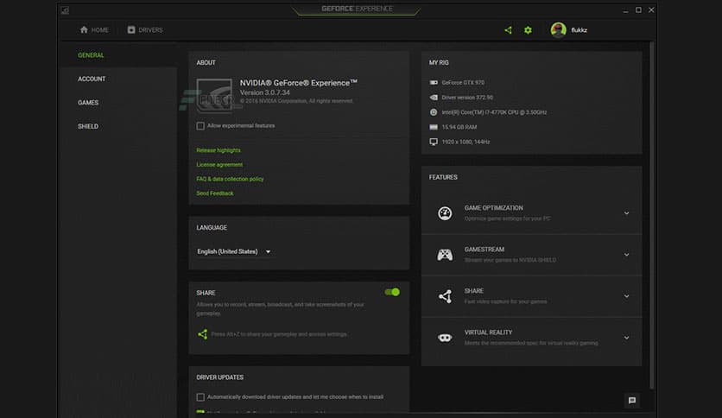Click the GeForce GTX 970 GPU icon
The height and width of the screenshot is (418, 722).
tap(434, 82)
